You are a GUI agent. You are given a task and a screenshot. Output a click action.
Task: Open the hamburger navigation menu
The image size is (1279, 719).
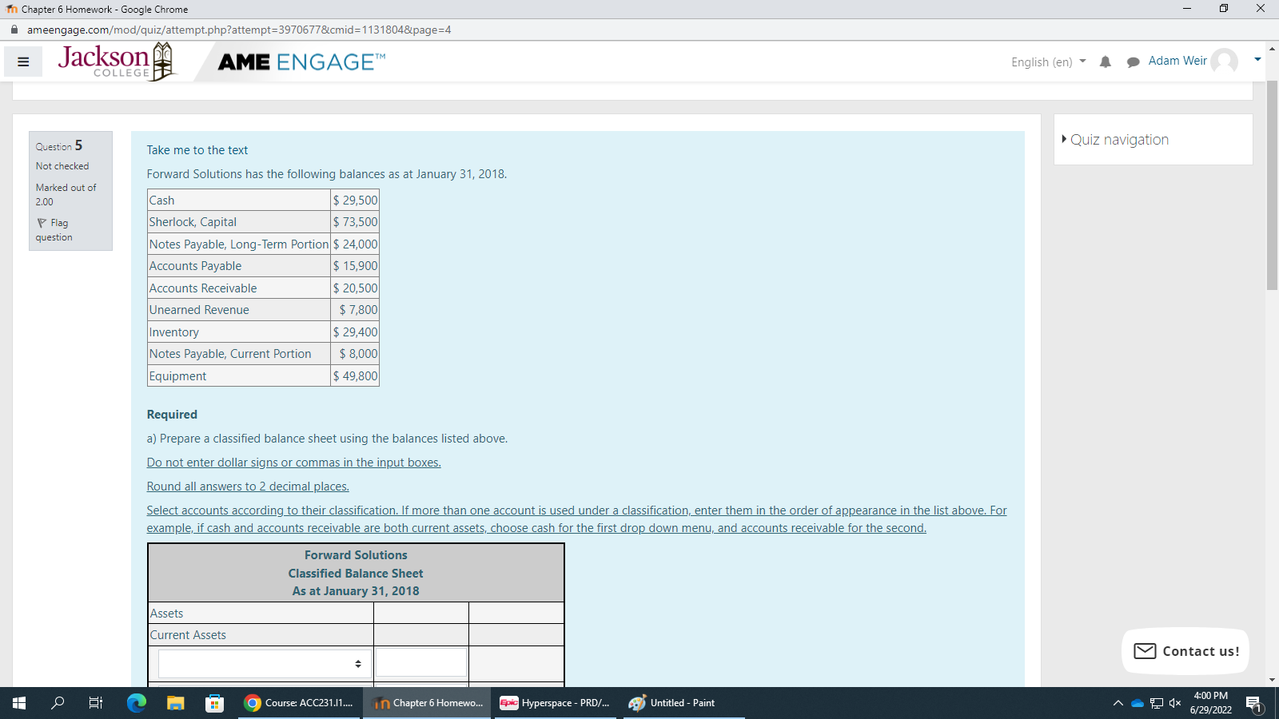tap(23, 62)
